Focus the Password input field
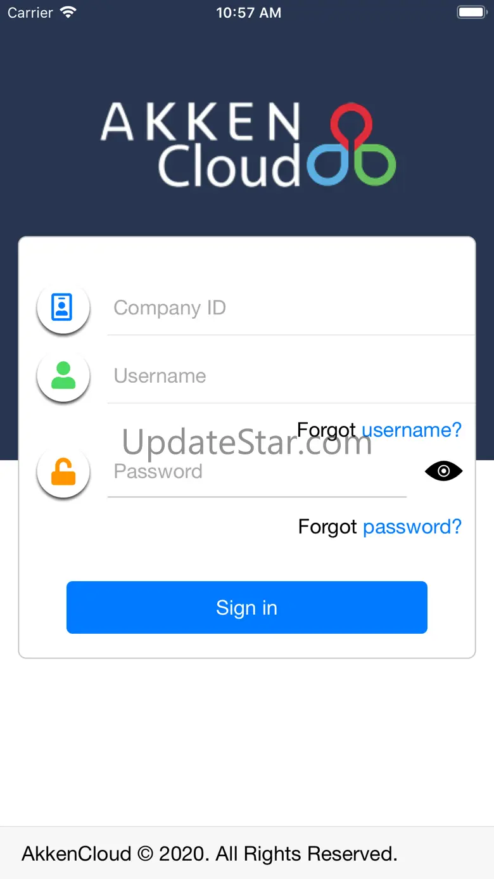The width and height of the screenshot is (494, 879). pyautogui.click(x=257, y=472)
